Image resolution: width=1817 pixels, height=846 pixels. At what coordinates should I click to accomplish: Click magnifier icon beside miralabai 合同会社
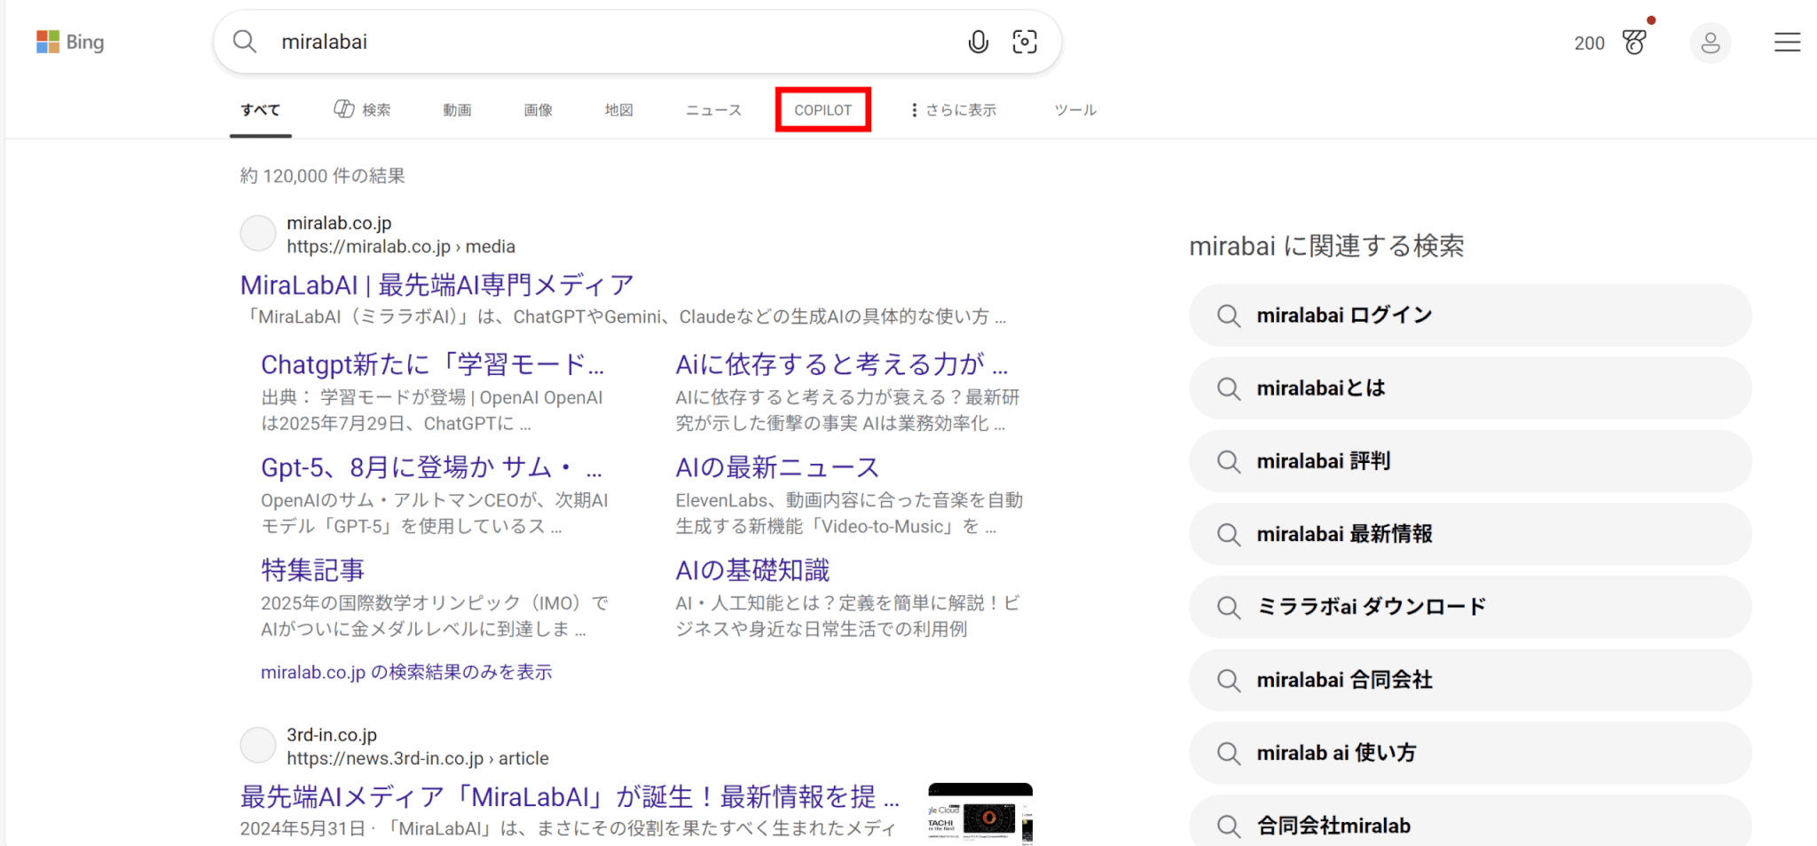tap(1229, 680)
